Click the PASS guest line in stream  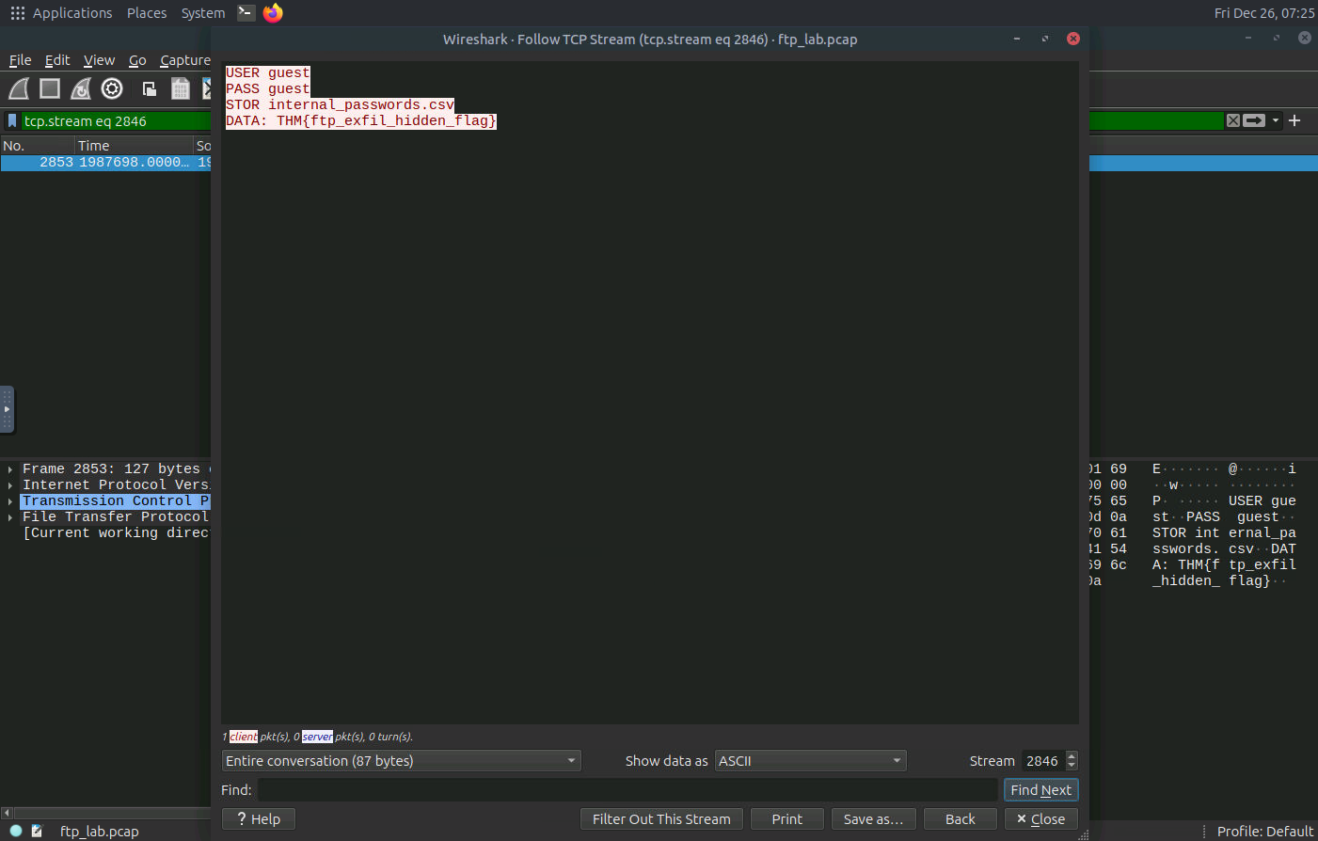click(267, 88)
